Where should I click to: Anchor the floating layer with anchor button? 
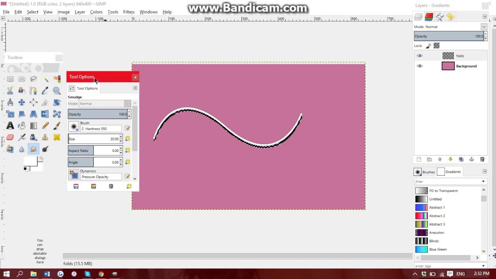pos(472,159)
